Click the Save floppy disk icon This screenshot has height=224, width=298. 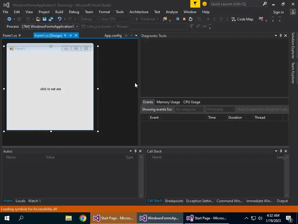45,19
